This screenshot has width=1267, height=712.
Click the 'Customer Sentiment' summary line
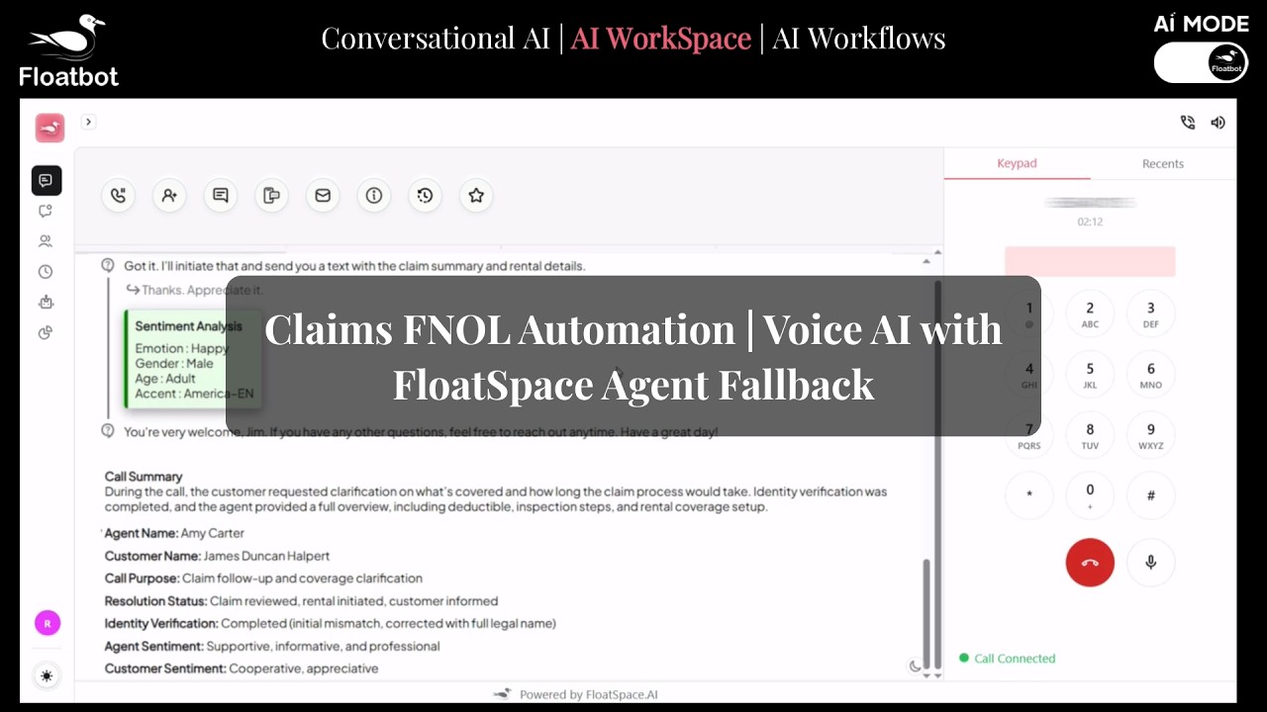(242, 668)
